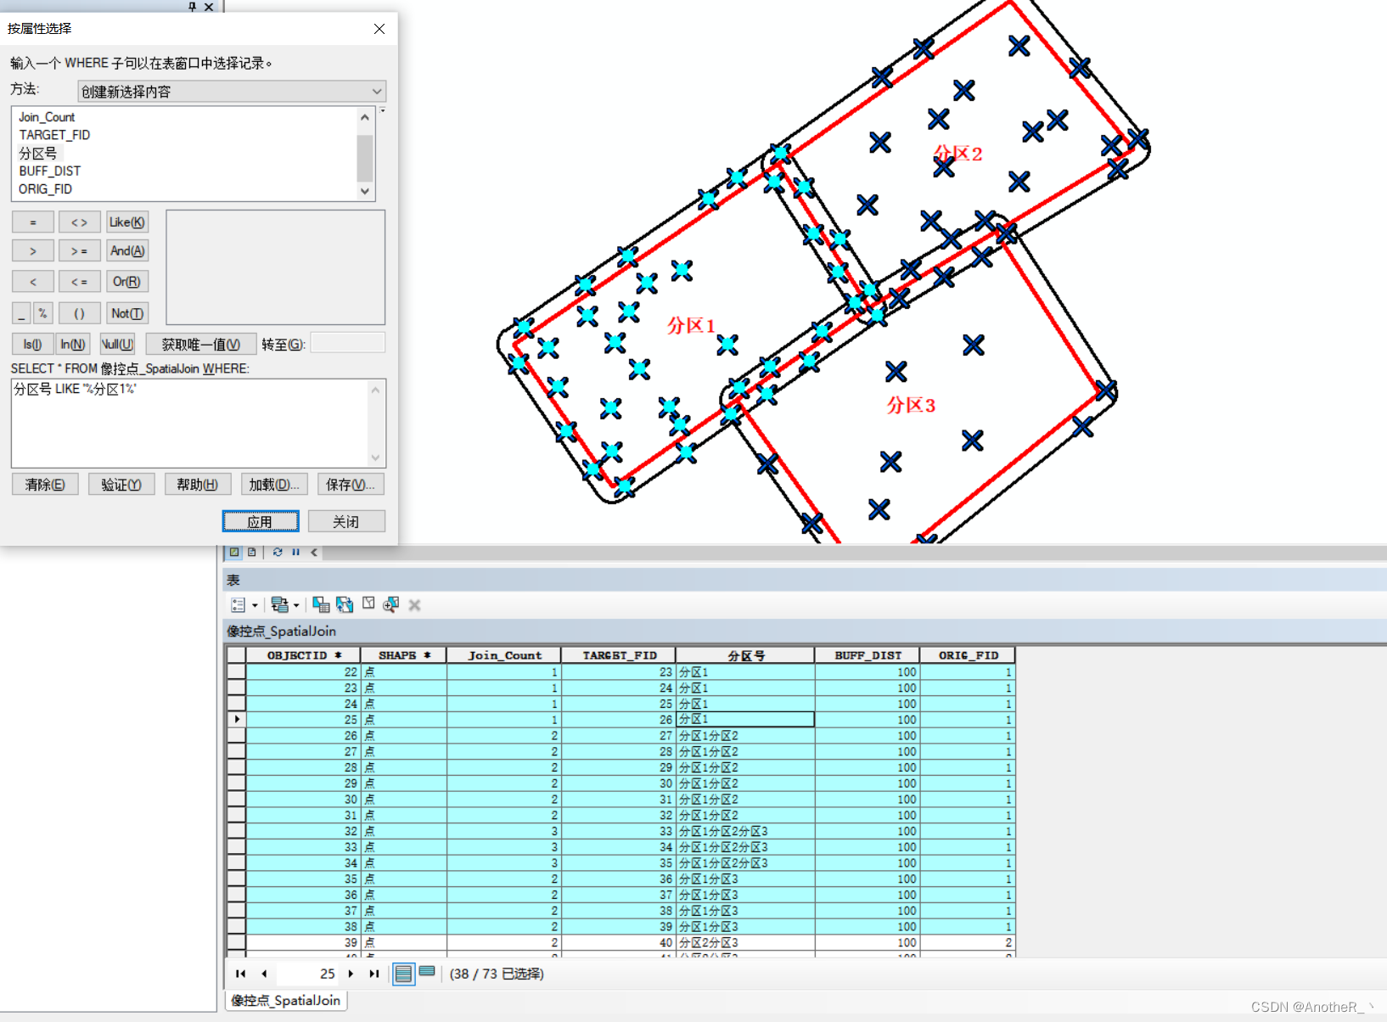Zoom to selected records with the magnifier icon

tap(391, 604)
